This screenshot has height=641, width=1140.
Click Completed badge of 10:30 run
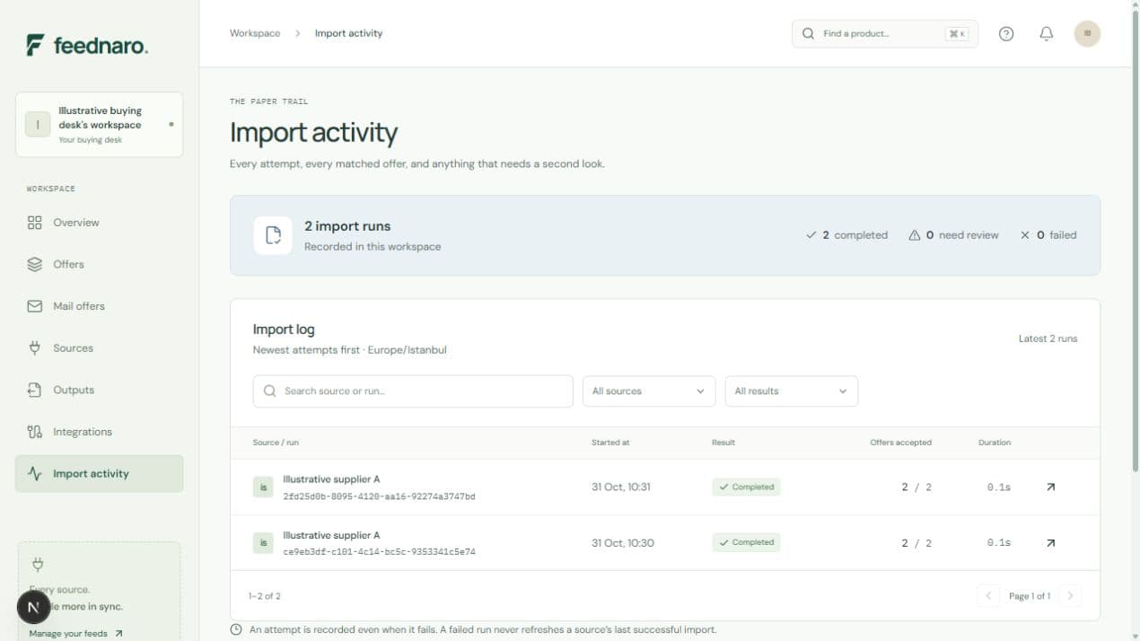pyautogui.click(x=746, y=543)
